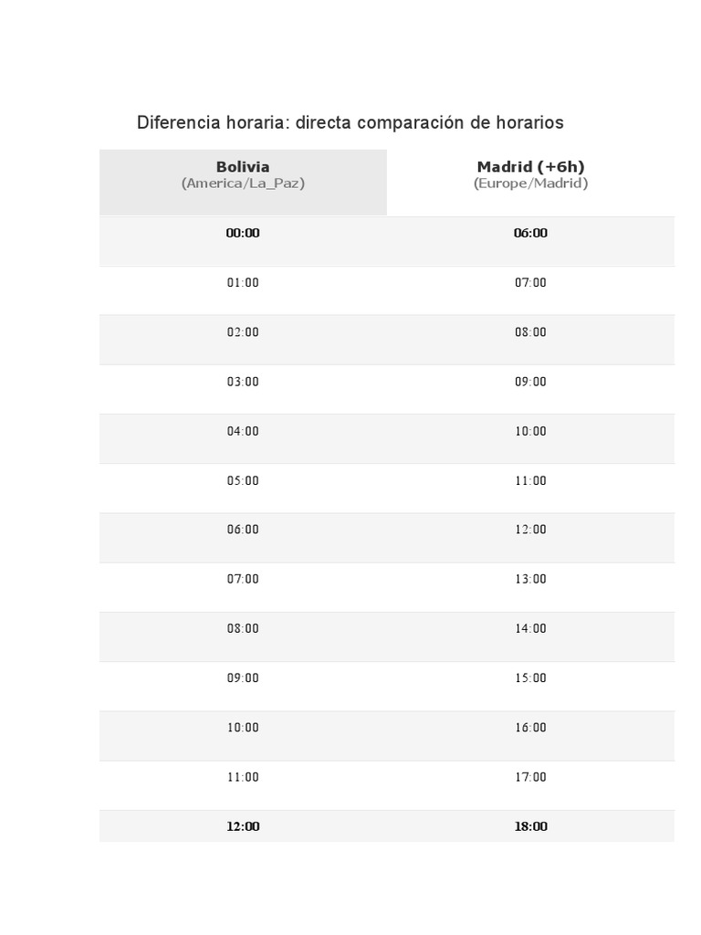Click the Madrid 14:00 time cell

530,628
